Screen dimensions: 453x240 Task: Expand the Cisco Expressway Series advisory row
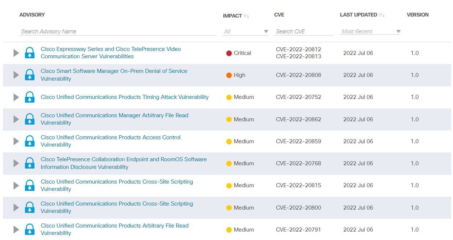(x=16, y=53)
